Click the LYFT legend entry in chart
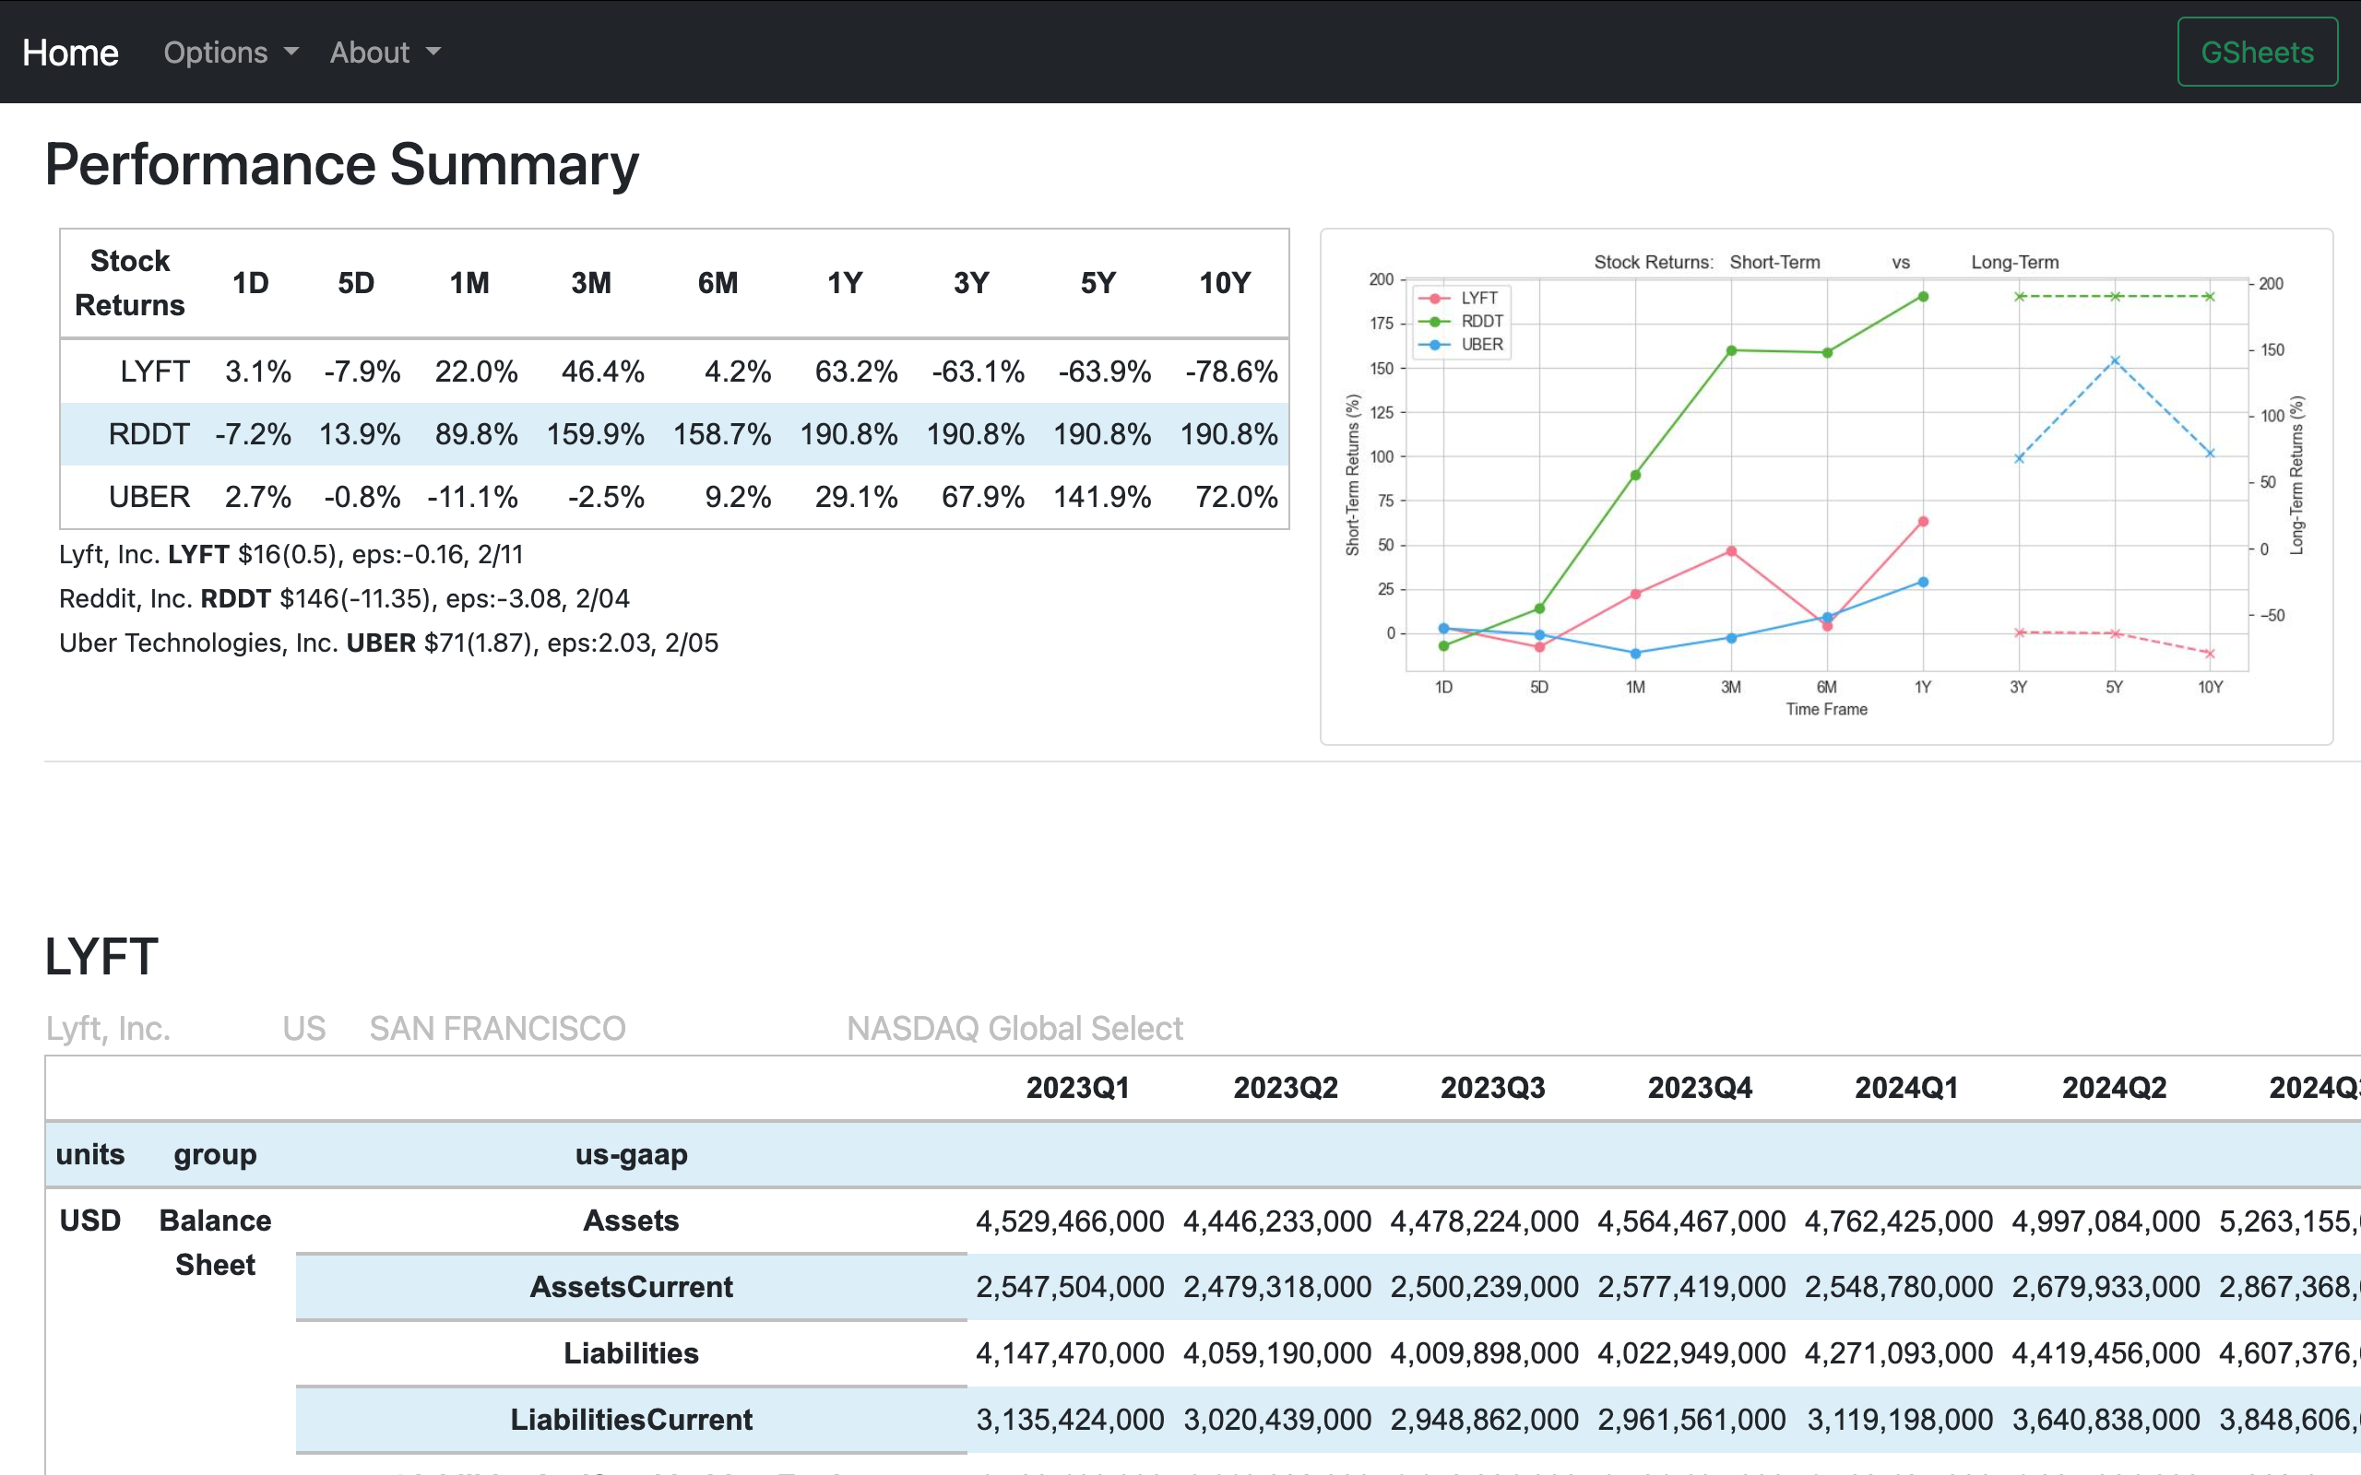This screenshot has height=1475, width=2361. tap(1460, 299)
